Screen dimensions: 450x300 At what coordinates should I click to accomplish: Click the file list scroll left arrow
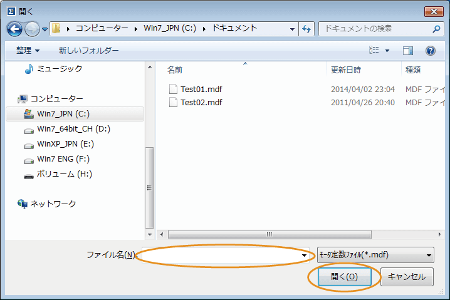click(162, 235)
